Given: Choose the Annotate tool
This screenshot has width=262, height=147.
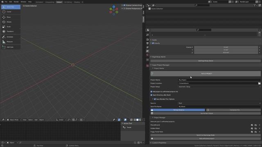Looking at the screenshot, I should click(x=11, y=37).
